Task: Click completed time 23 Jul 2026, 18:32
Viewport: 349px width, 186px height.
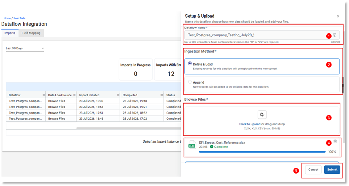Action: coord(135,113)
